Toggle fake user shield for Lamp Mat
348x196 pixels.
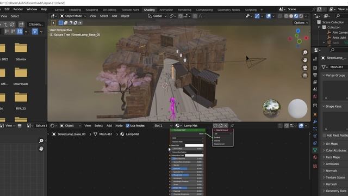215,126
